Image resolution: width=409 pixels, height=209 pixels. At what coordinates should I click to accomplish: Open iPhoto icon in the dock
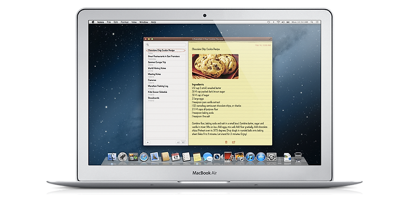point(239,157)
